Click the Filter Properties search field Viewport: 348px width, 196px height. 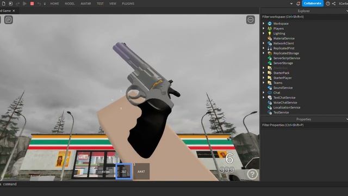pos(304,125)
